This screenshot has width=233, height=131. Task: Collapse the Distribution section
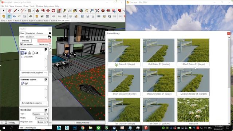pyautogui.click(x=46, y=110)
